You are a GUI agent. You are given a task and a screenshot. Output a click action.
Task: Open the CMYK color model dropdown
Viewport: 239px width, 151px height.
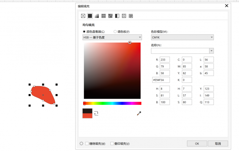pos(182,37)
